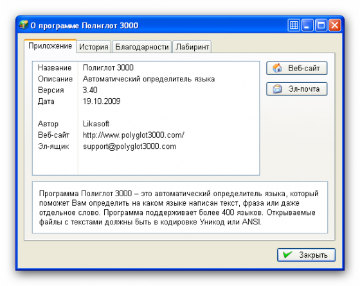Click the house icon on Веб-сайт button
The height and width of the screenshot is (286, 360).
click(277, 68)
